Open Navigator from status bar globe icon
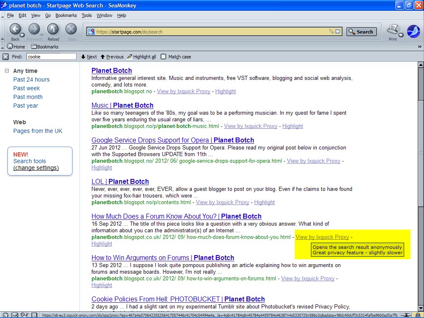424x318 pixels. (5, 315)
